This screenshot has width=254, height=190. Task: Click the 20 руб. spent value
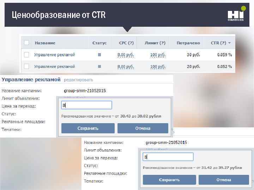pyautogui.click(x=193, y=66)
